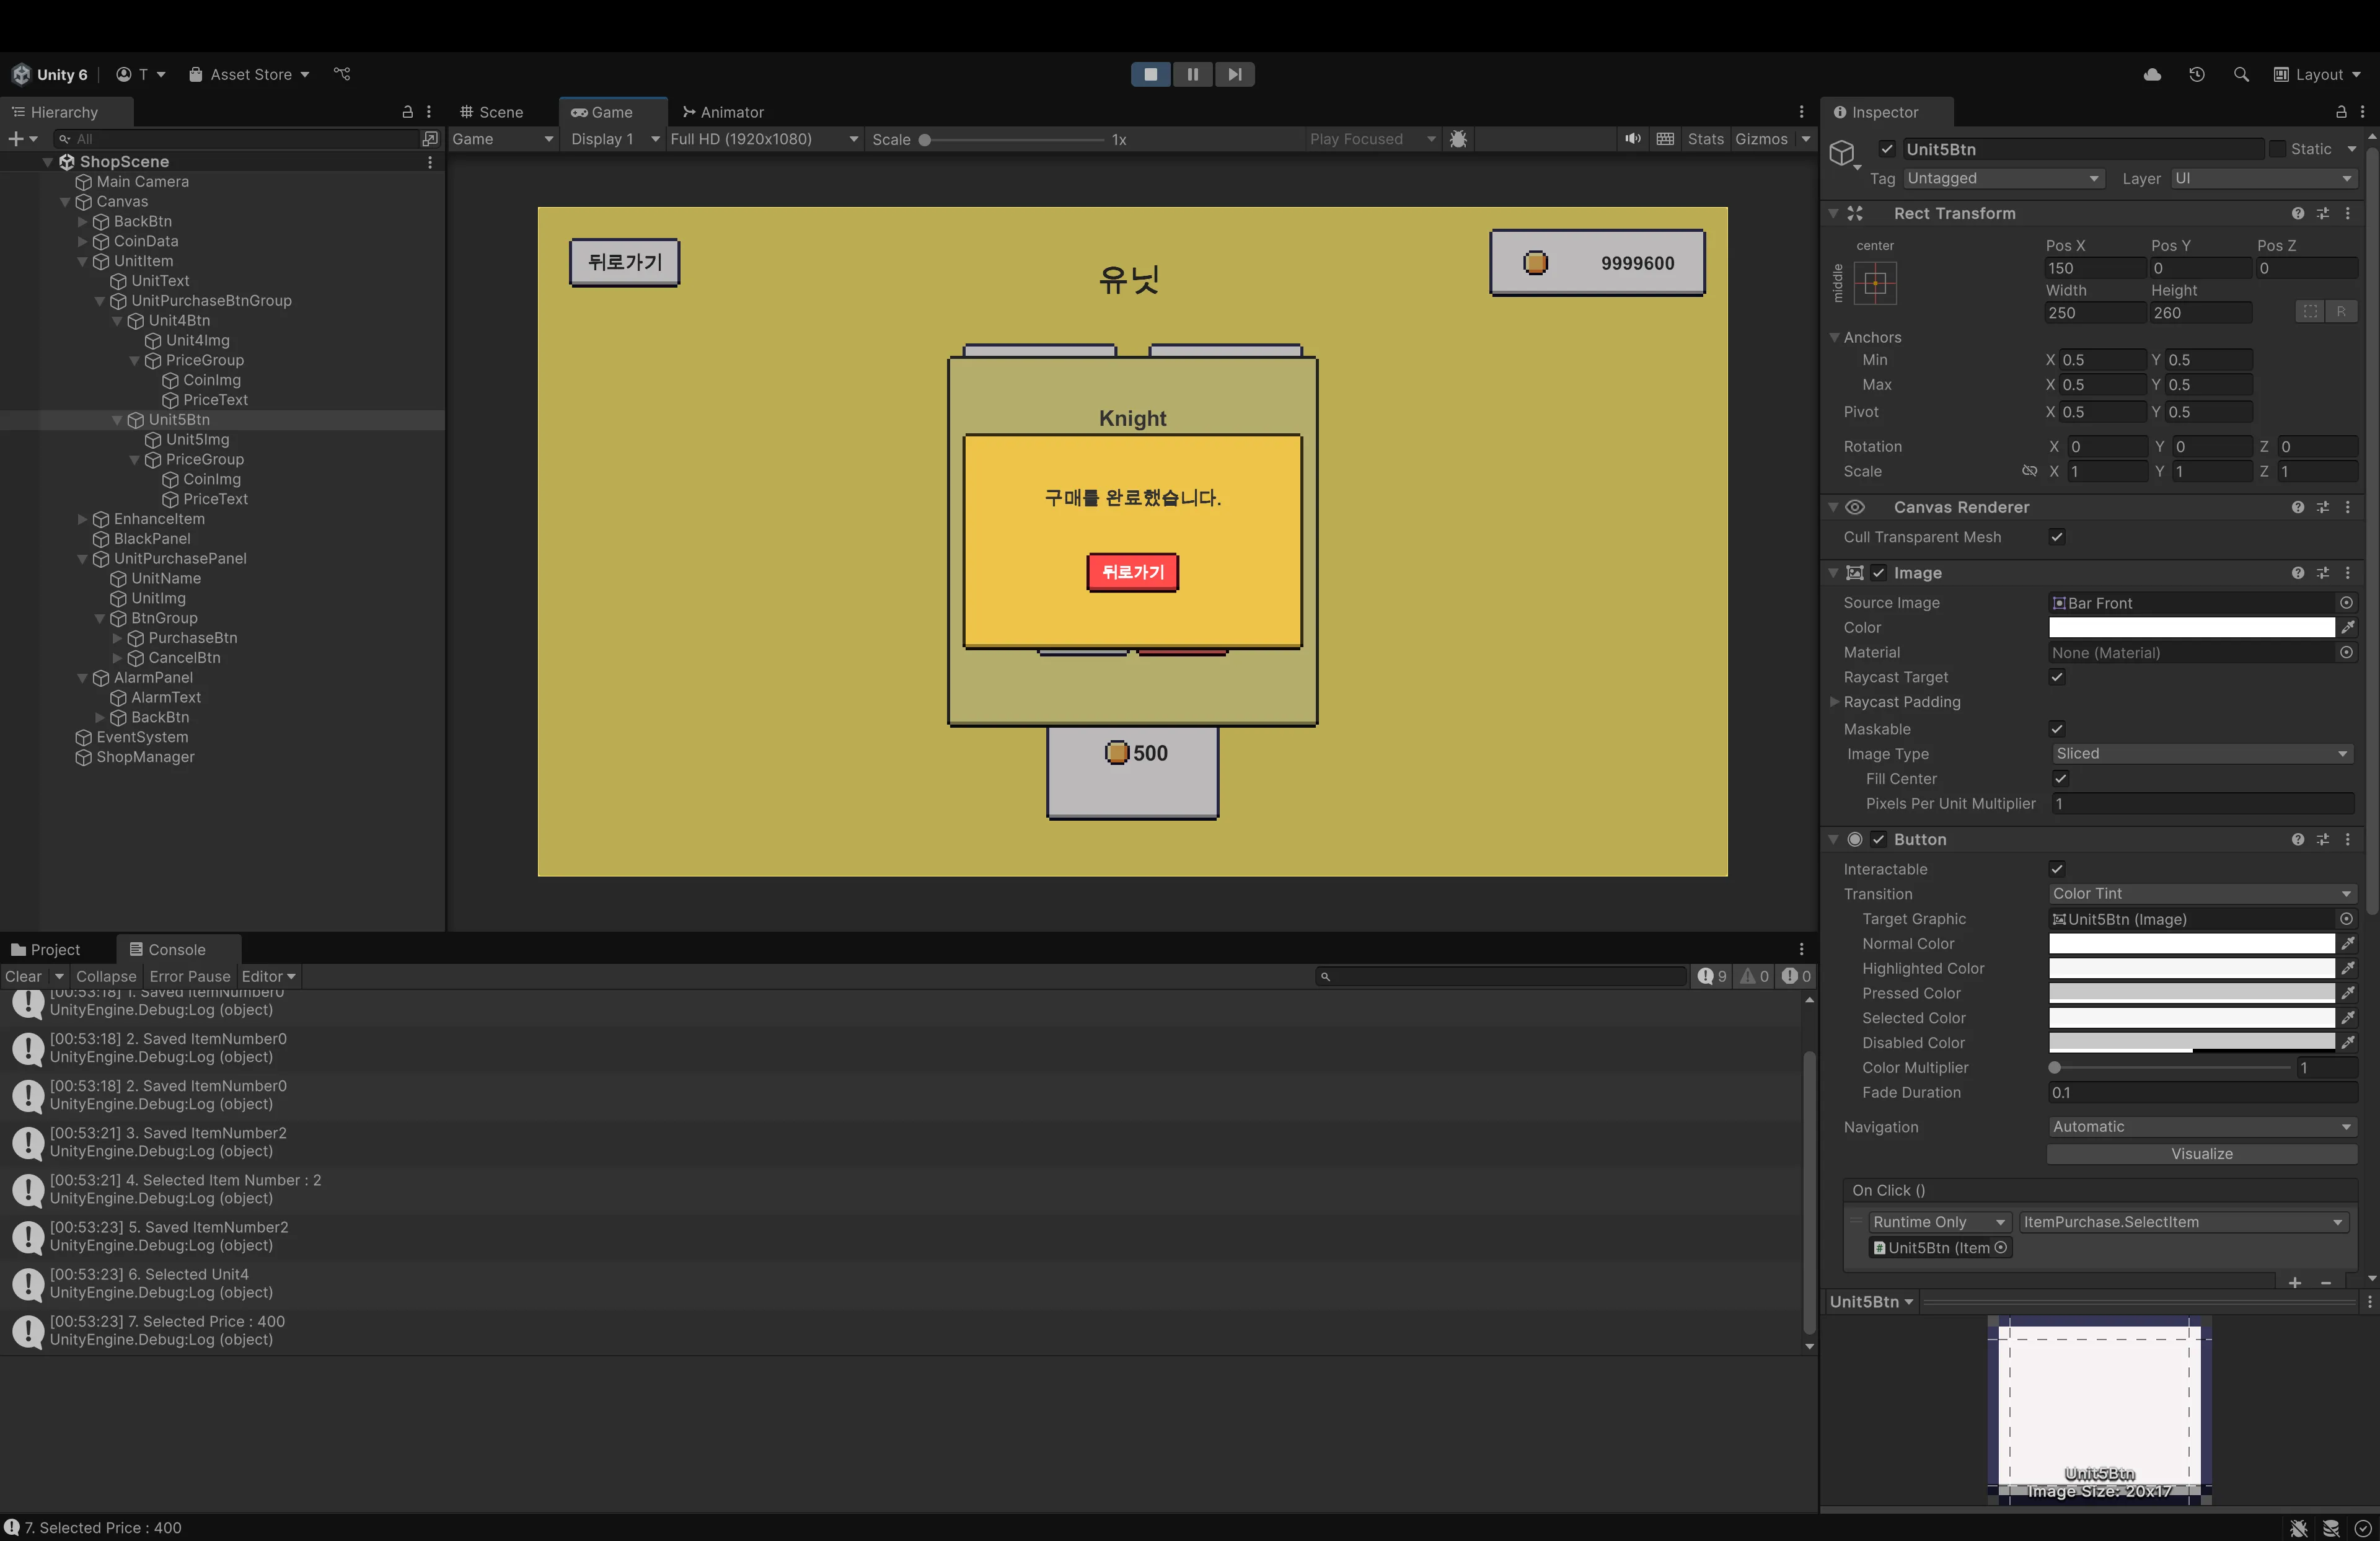Disable the Image component checkbox
Screen dimensions: 2380x1541
(1878, 573)
